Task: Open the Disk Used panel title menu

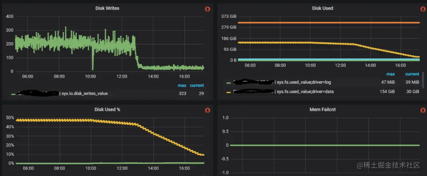Action: (x=323, y=8)
